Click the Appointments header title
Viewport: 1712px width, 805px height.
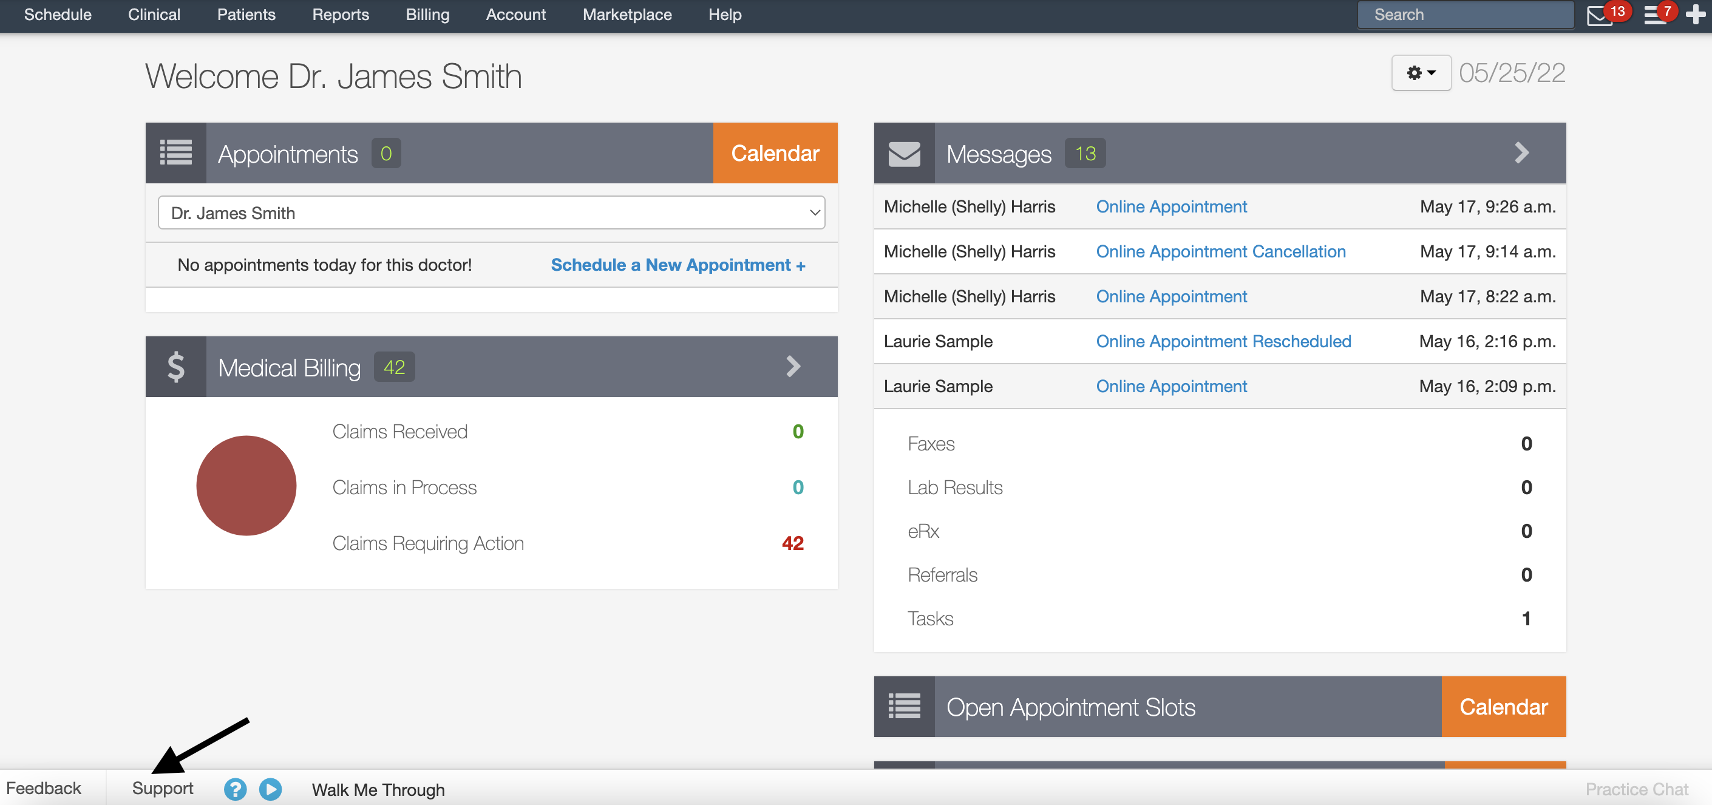[288, 154]
